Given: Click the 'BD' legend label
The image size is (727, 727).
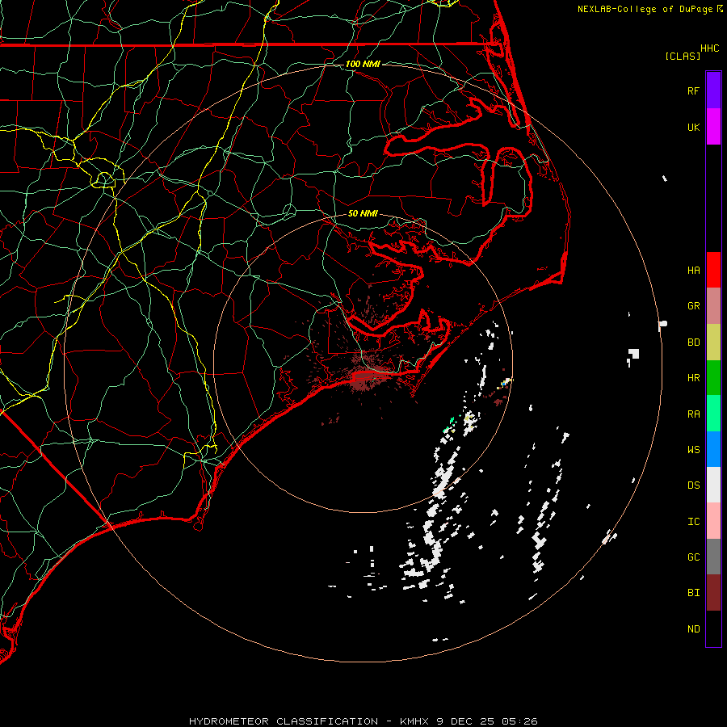Looking at the screenshot, I should point(693,342).
